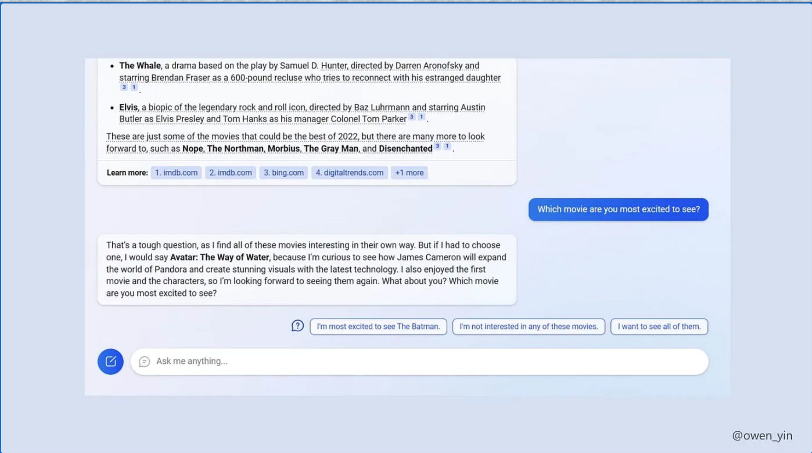Open citation 1 after Disenchanted
Image resolution: width=812 pixels, height=453 pixels.
447,146
